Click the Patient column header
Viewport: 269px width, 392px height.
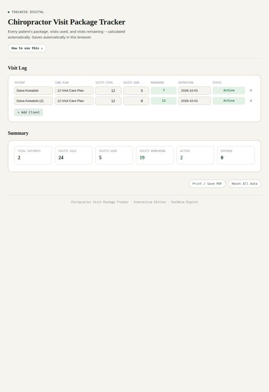20,82
